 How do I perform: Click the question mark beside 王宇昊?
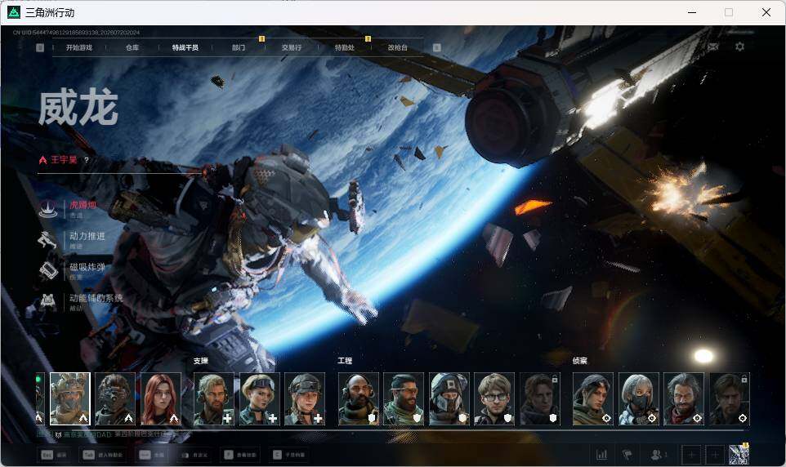(87, 160)
